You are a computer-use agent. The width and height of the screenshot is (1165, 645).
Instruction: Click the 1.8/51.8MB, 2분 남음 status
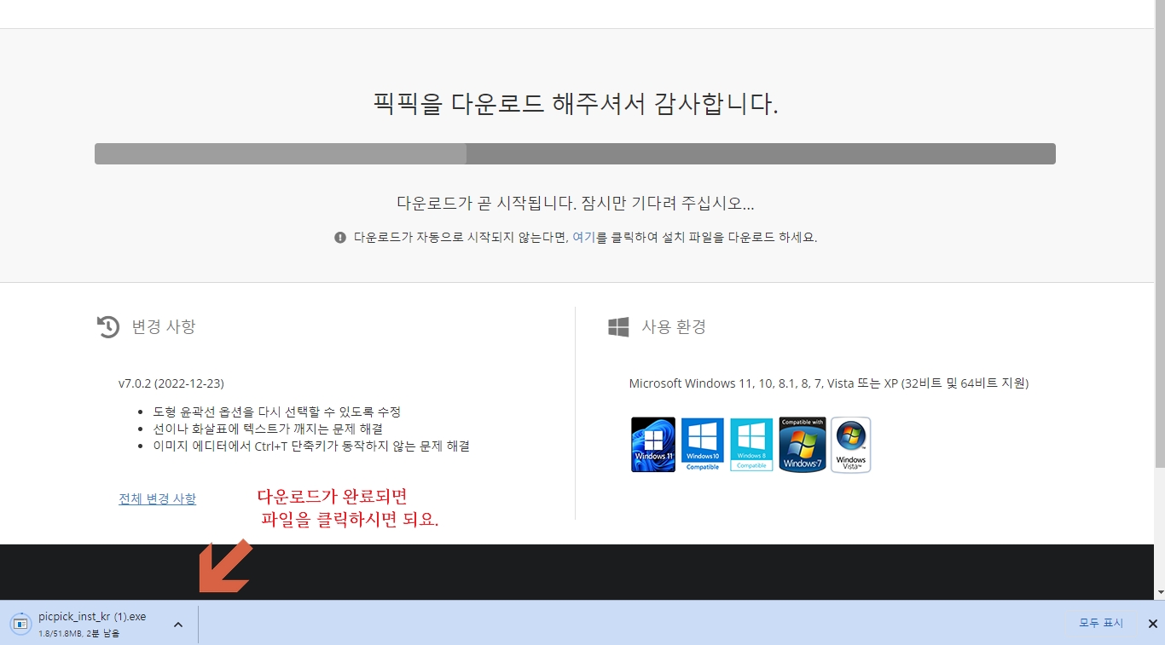[x=79, y=634]
